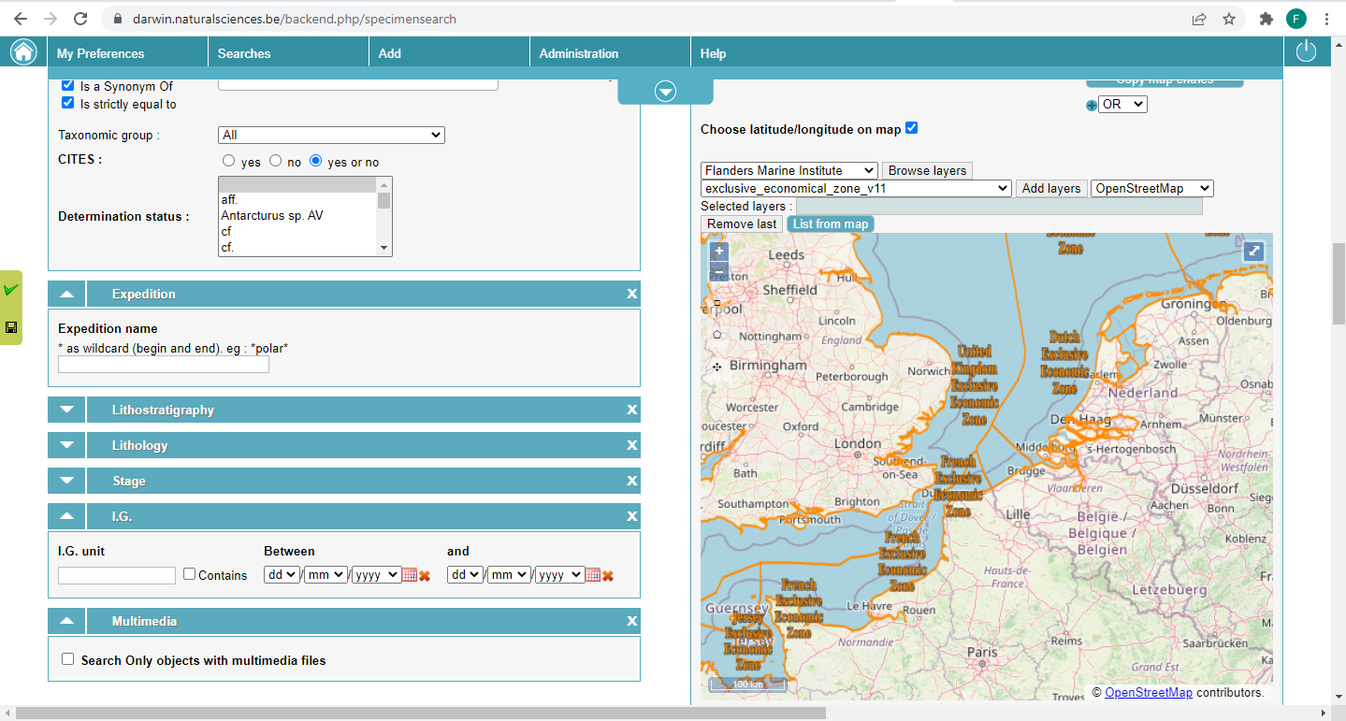Screen dimensions: 1346x721
Task: Open the Taxonomic group dropdown
Action: click(x=331, y=136)
